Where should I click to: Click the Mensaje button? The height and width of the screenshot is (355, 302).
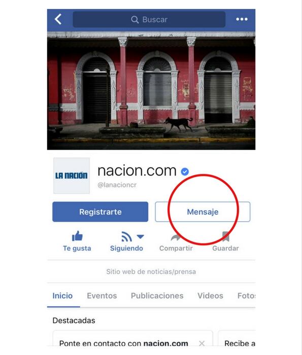[203, 211]
